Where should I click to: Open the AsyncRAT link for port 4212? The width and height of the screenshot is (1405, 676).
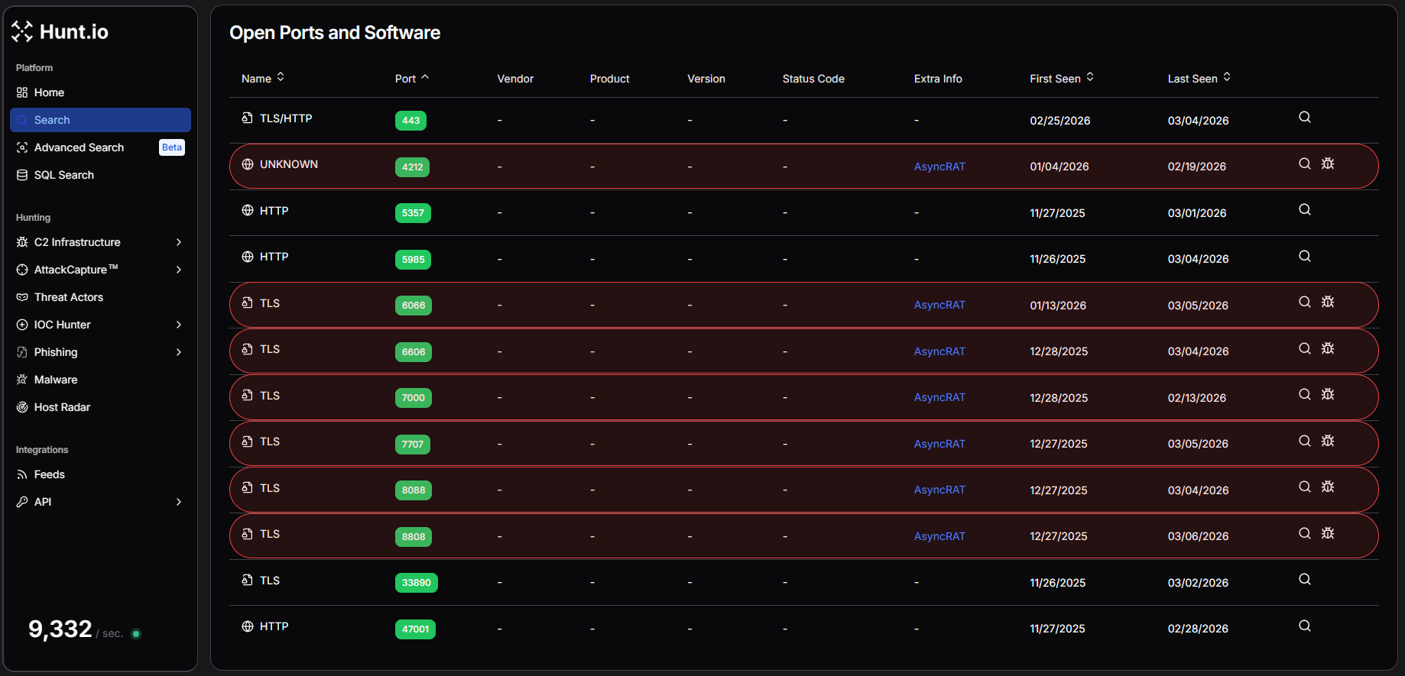pos(939,167)
